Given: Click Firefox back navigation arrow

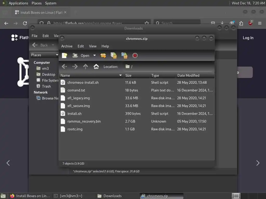Looking at the screenshot, I should click(x=6, y=23).
